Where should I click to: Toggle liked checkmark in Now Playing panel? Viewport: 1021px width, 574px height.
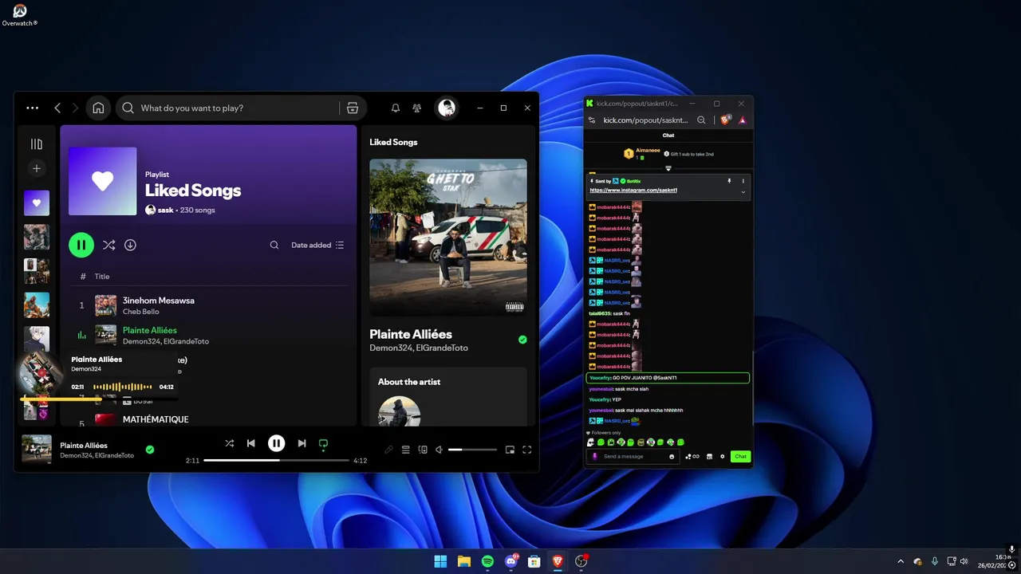[522, 340]
